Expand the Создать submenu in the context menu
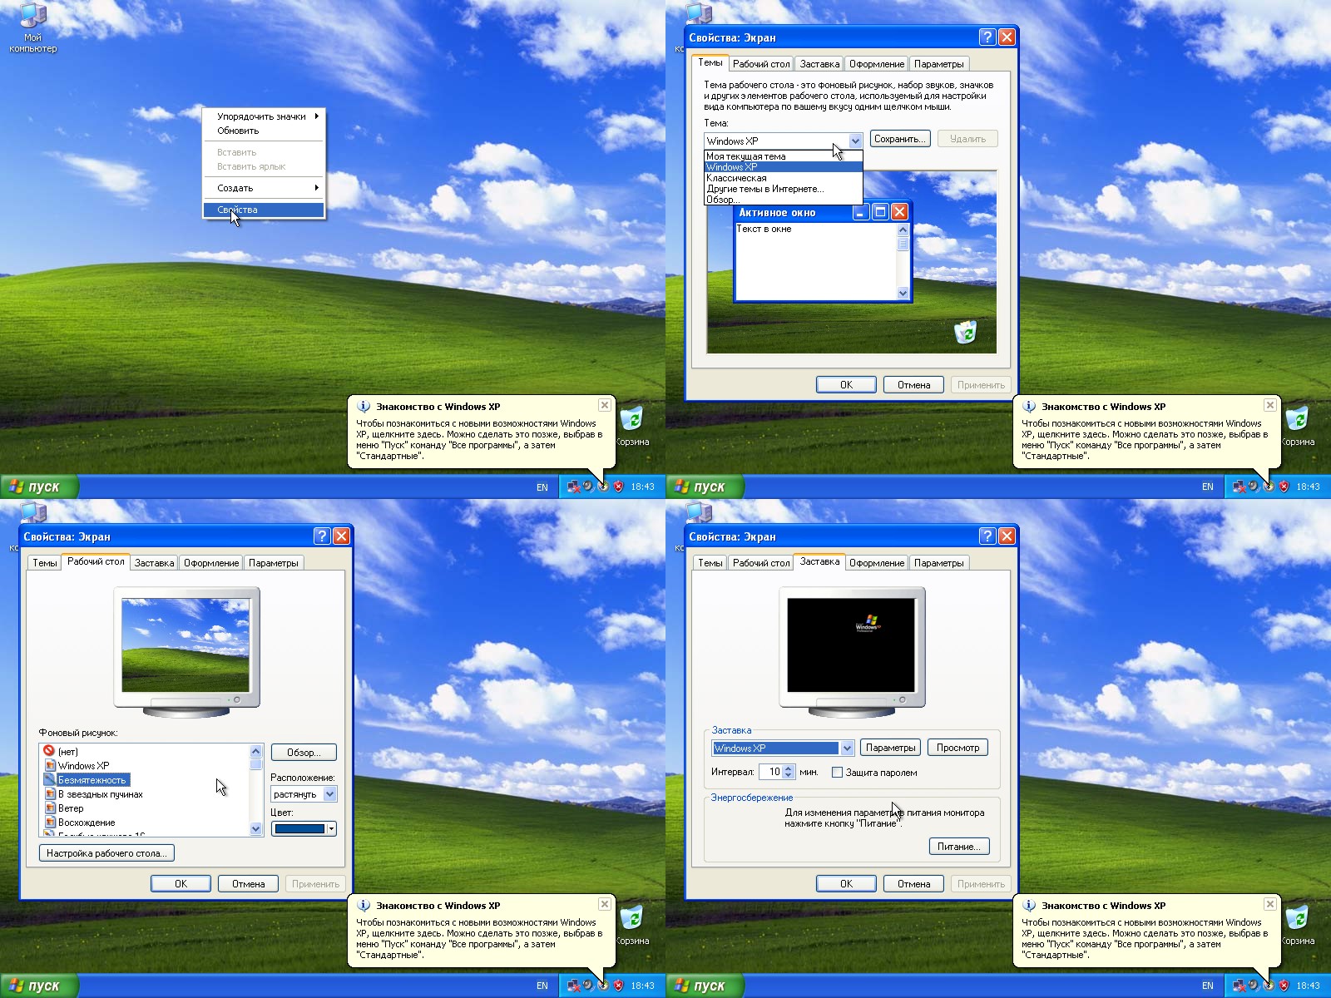The image size is (1331, 998). click(264, 188)
